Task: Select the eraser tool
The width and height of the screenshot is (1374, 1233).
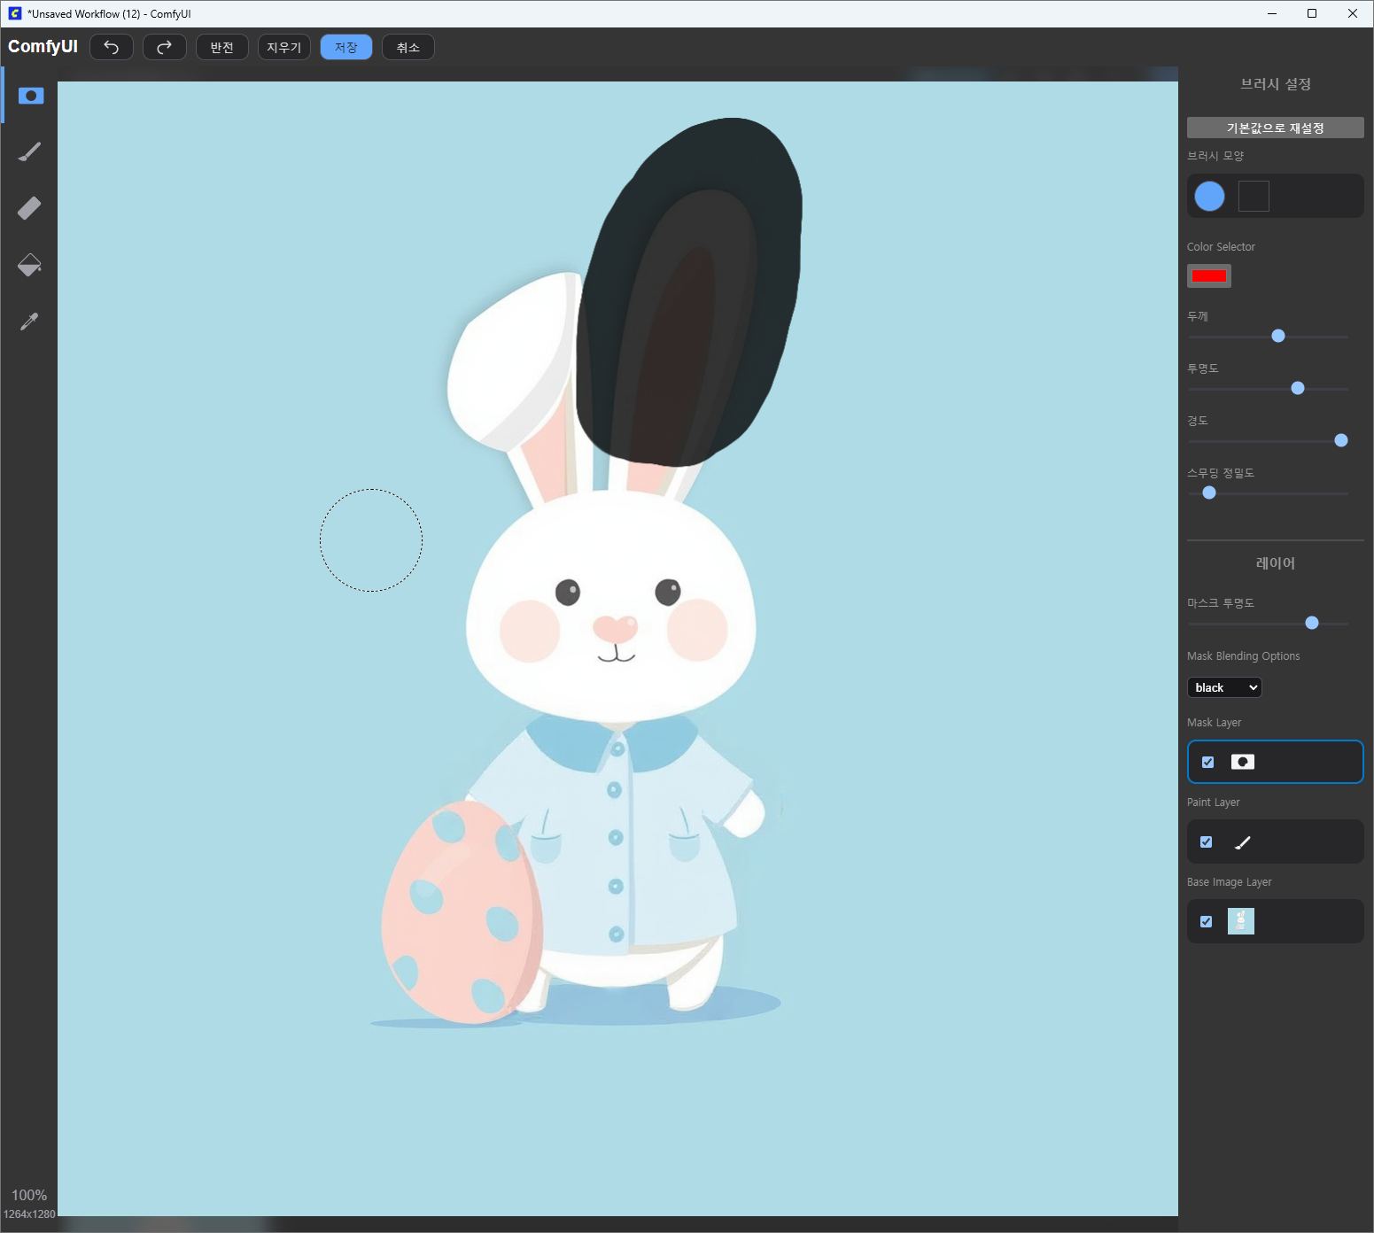Action: (30, 208)
